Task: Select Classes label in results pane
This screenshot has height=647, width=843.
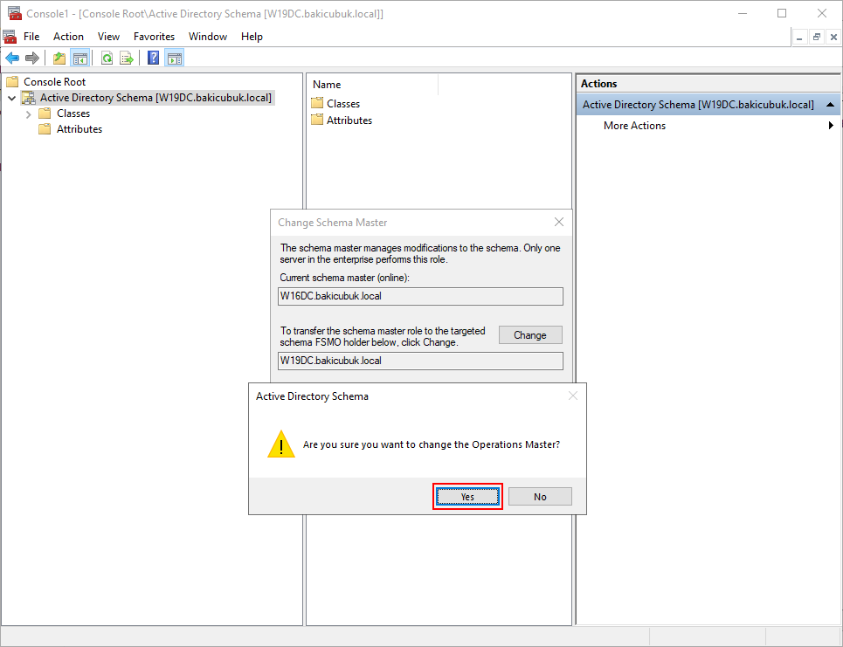Action: (x=343, y=103)
